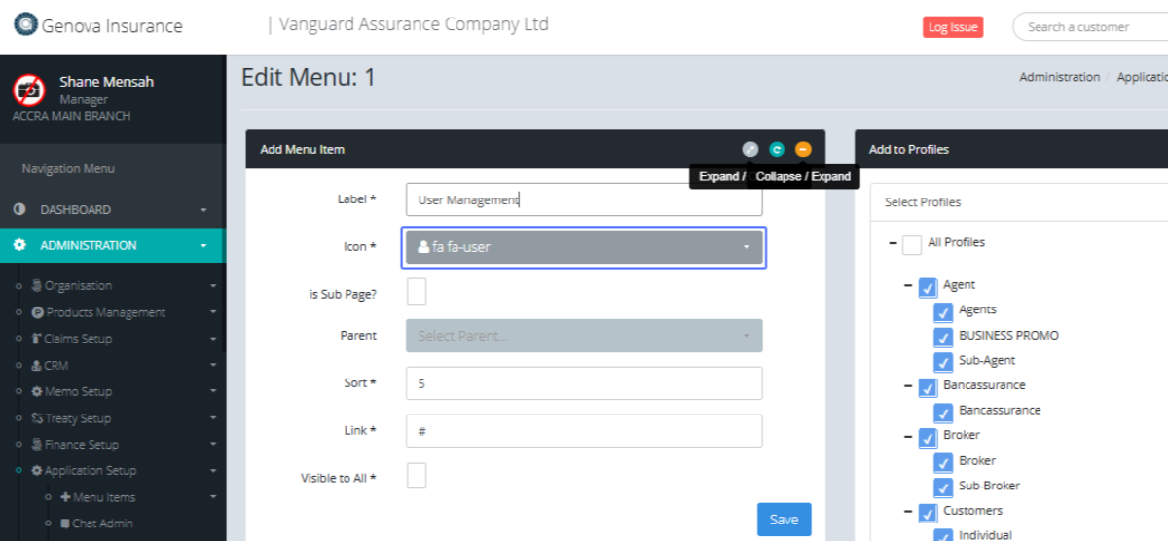The height and width of the screenshot is (541, 1168).
Task: Open the Icon dropdown showing fa fa-user
Action: [x=584, y=247]
